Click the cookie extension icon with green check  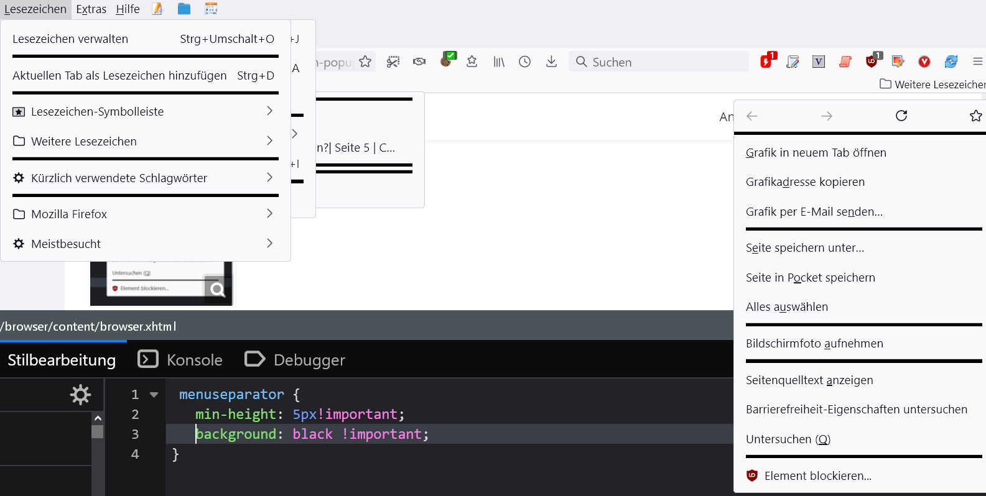point(447,60)
